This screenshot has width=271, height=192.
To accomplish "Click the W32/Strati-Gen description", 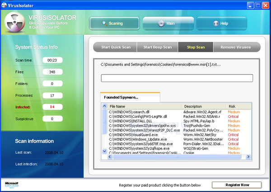I will 196,148.
